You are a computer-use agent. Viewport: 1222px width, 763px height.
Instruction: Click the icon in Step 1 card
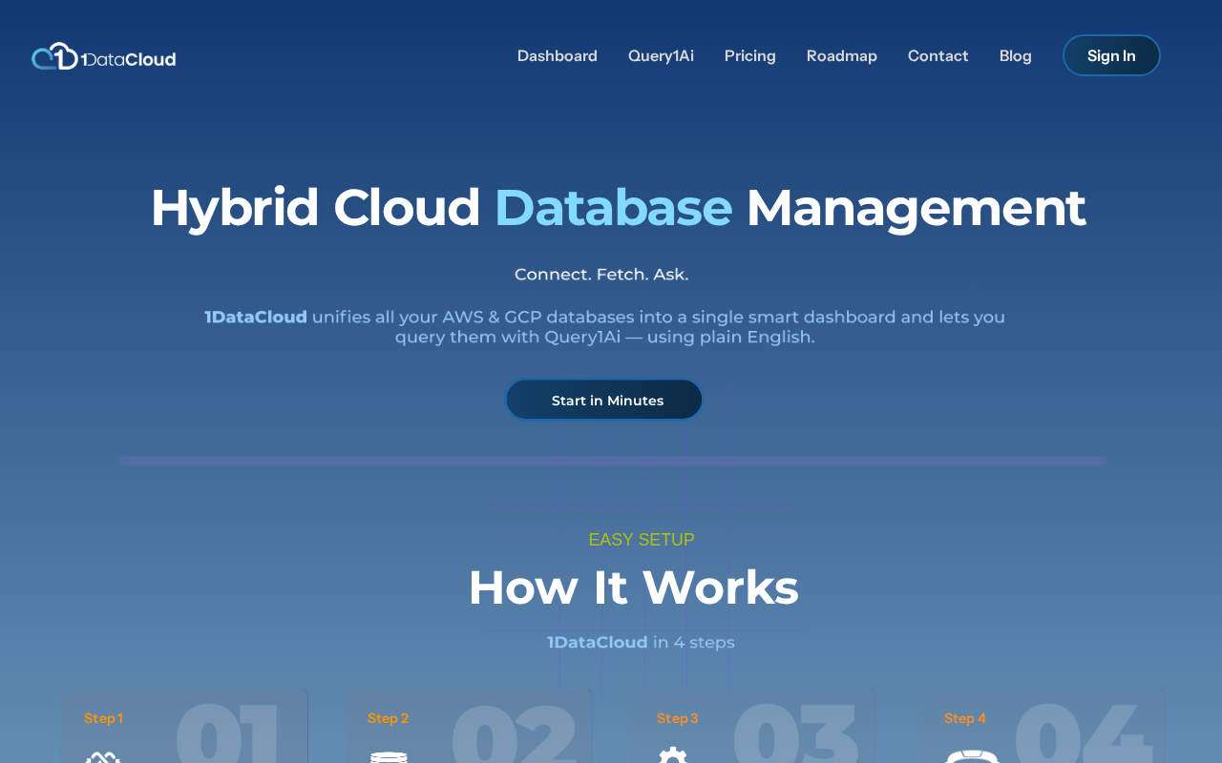(102, 757)
